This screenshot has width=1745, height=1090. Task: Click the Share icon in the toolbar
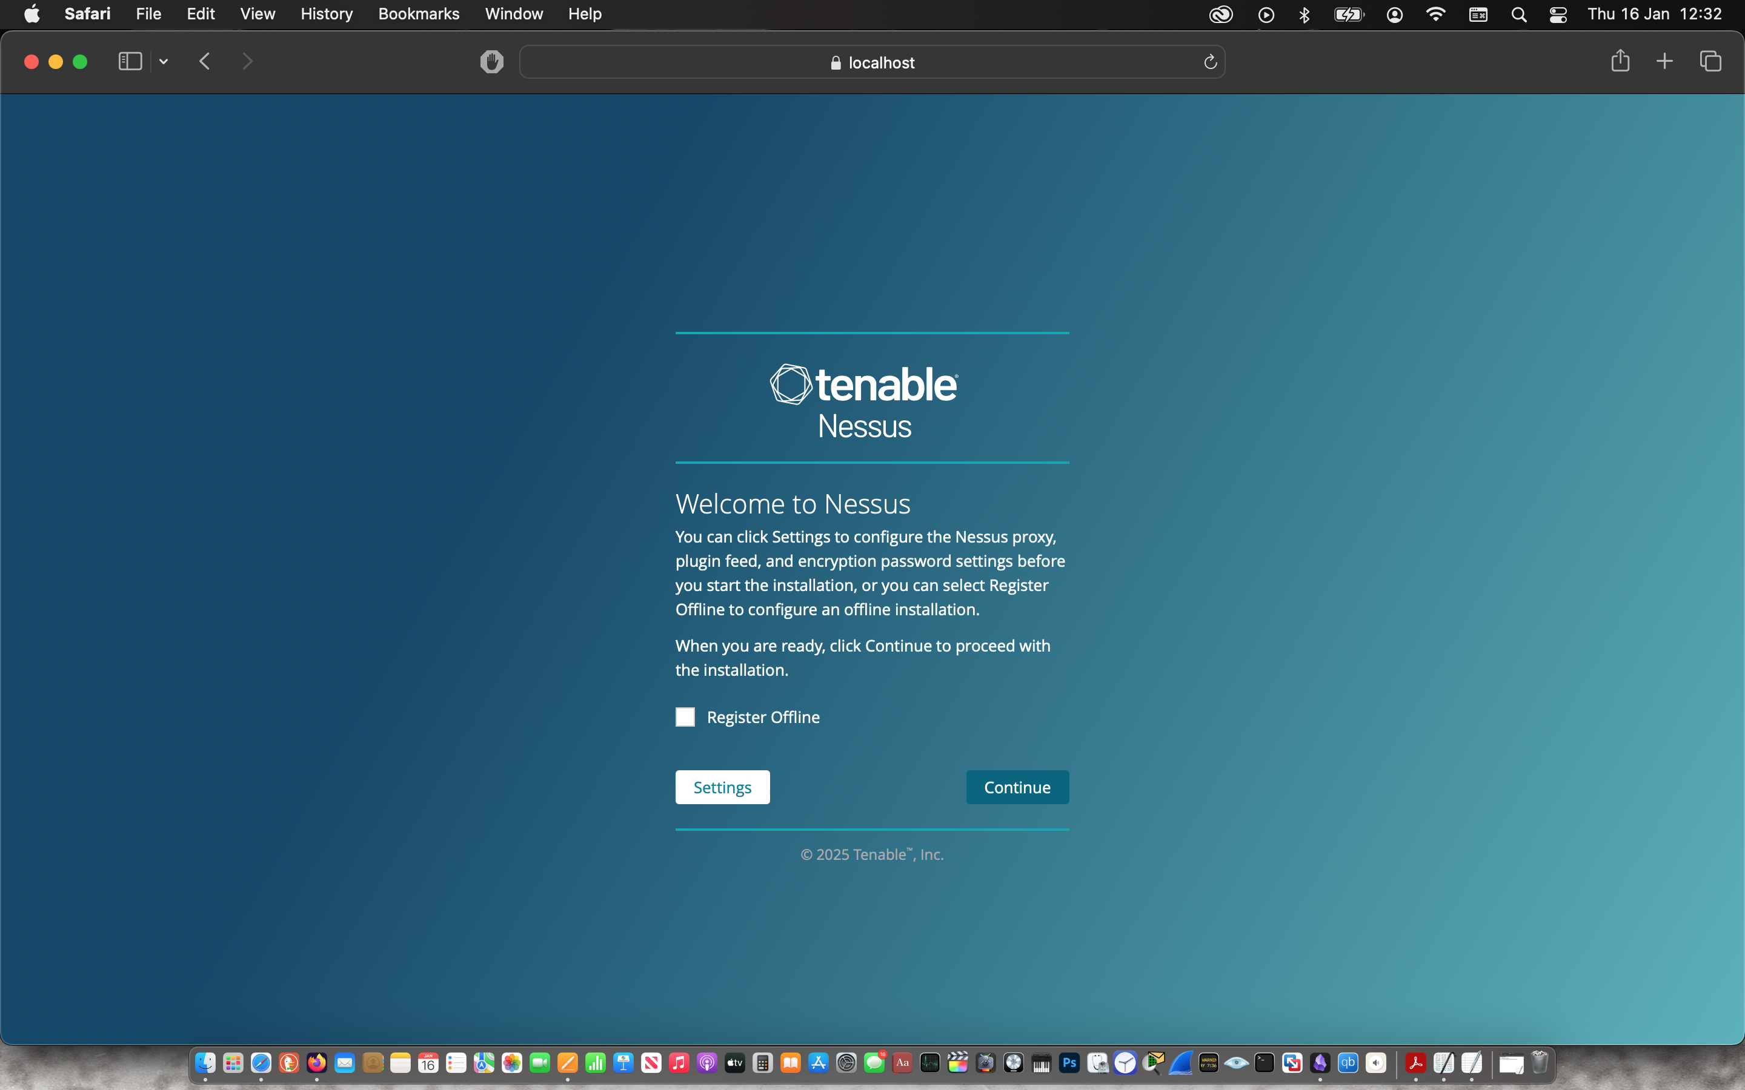[1620, 61]
